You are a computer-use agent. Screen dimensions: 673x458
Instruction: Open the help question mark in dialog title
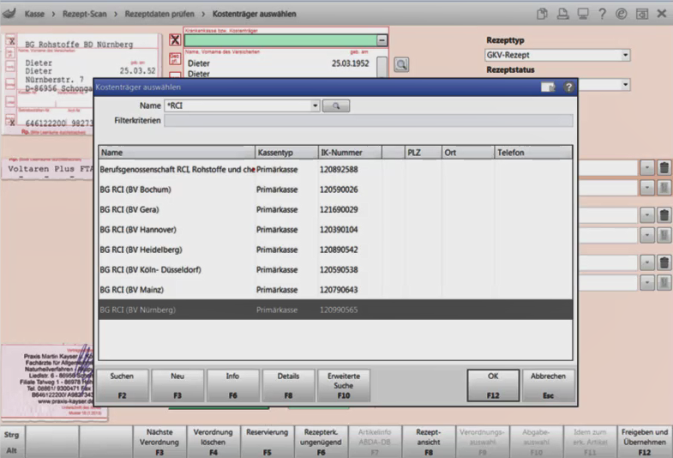coord(568,87)
